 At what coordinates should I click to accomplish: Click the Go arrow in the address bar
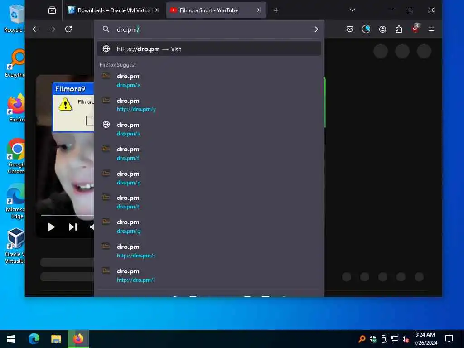pyautogui.click(x=315, y=29)
